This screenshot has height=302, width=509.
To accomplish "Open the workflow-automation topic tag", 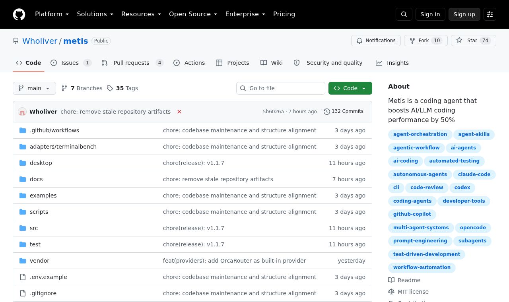I will pyautogui.click(x=422, y=267).
